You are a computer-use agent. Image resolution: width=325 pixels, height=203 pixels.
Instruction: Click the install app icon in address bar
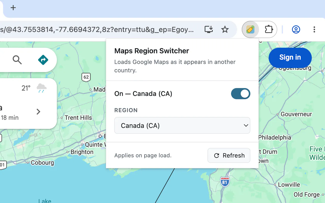click(209, 29)
